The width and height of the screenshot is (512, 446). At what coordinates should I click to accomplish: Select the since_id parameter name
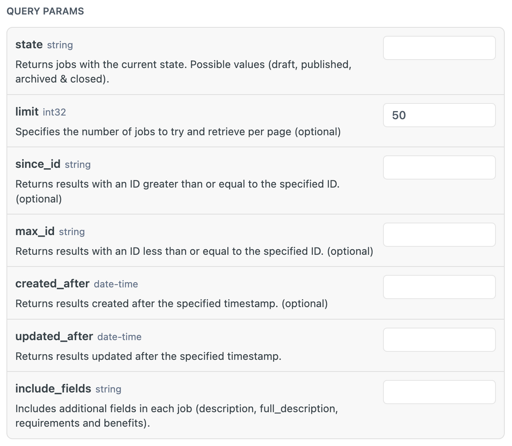[x=37, y=164]
